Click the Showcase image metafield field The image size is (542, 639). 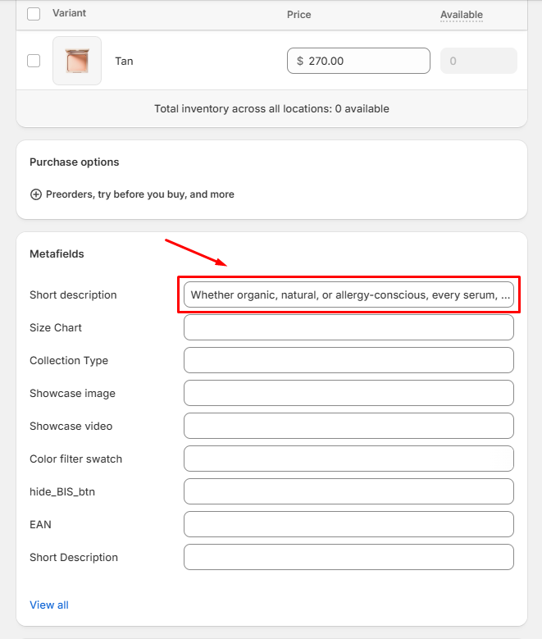[348, 393]
